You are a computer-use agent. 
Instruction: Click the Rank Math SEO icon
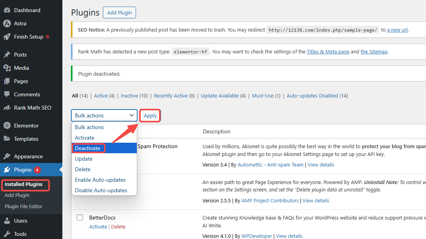point(7,108)
